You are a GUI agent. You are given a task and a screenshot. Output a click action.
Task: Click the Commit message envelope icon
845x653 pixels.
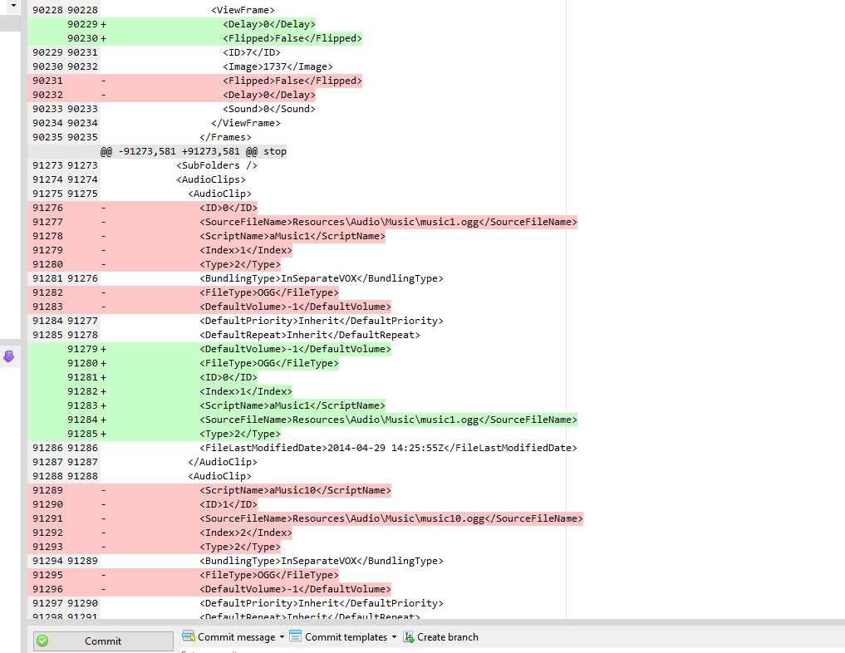pos(189,636)
